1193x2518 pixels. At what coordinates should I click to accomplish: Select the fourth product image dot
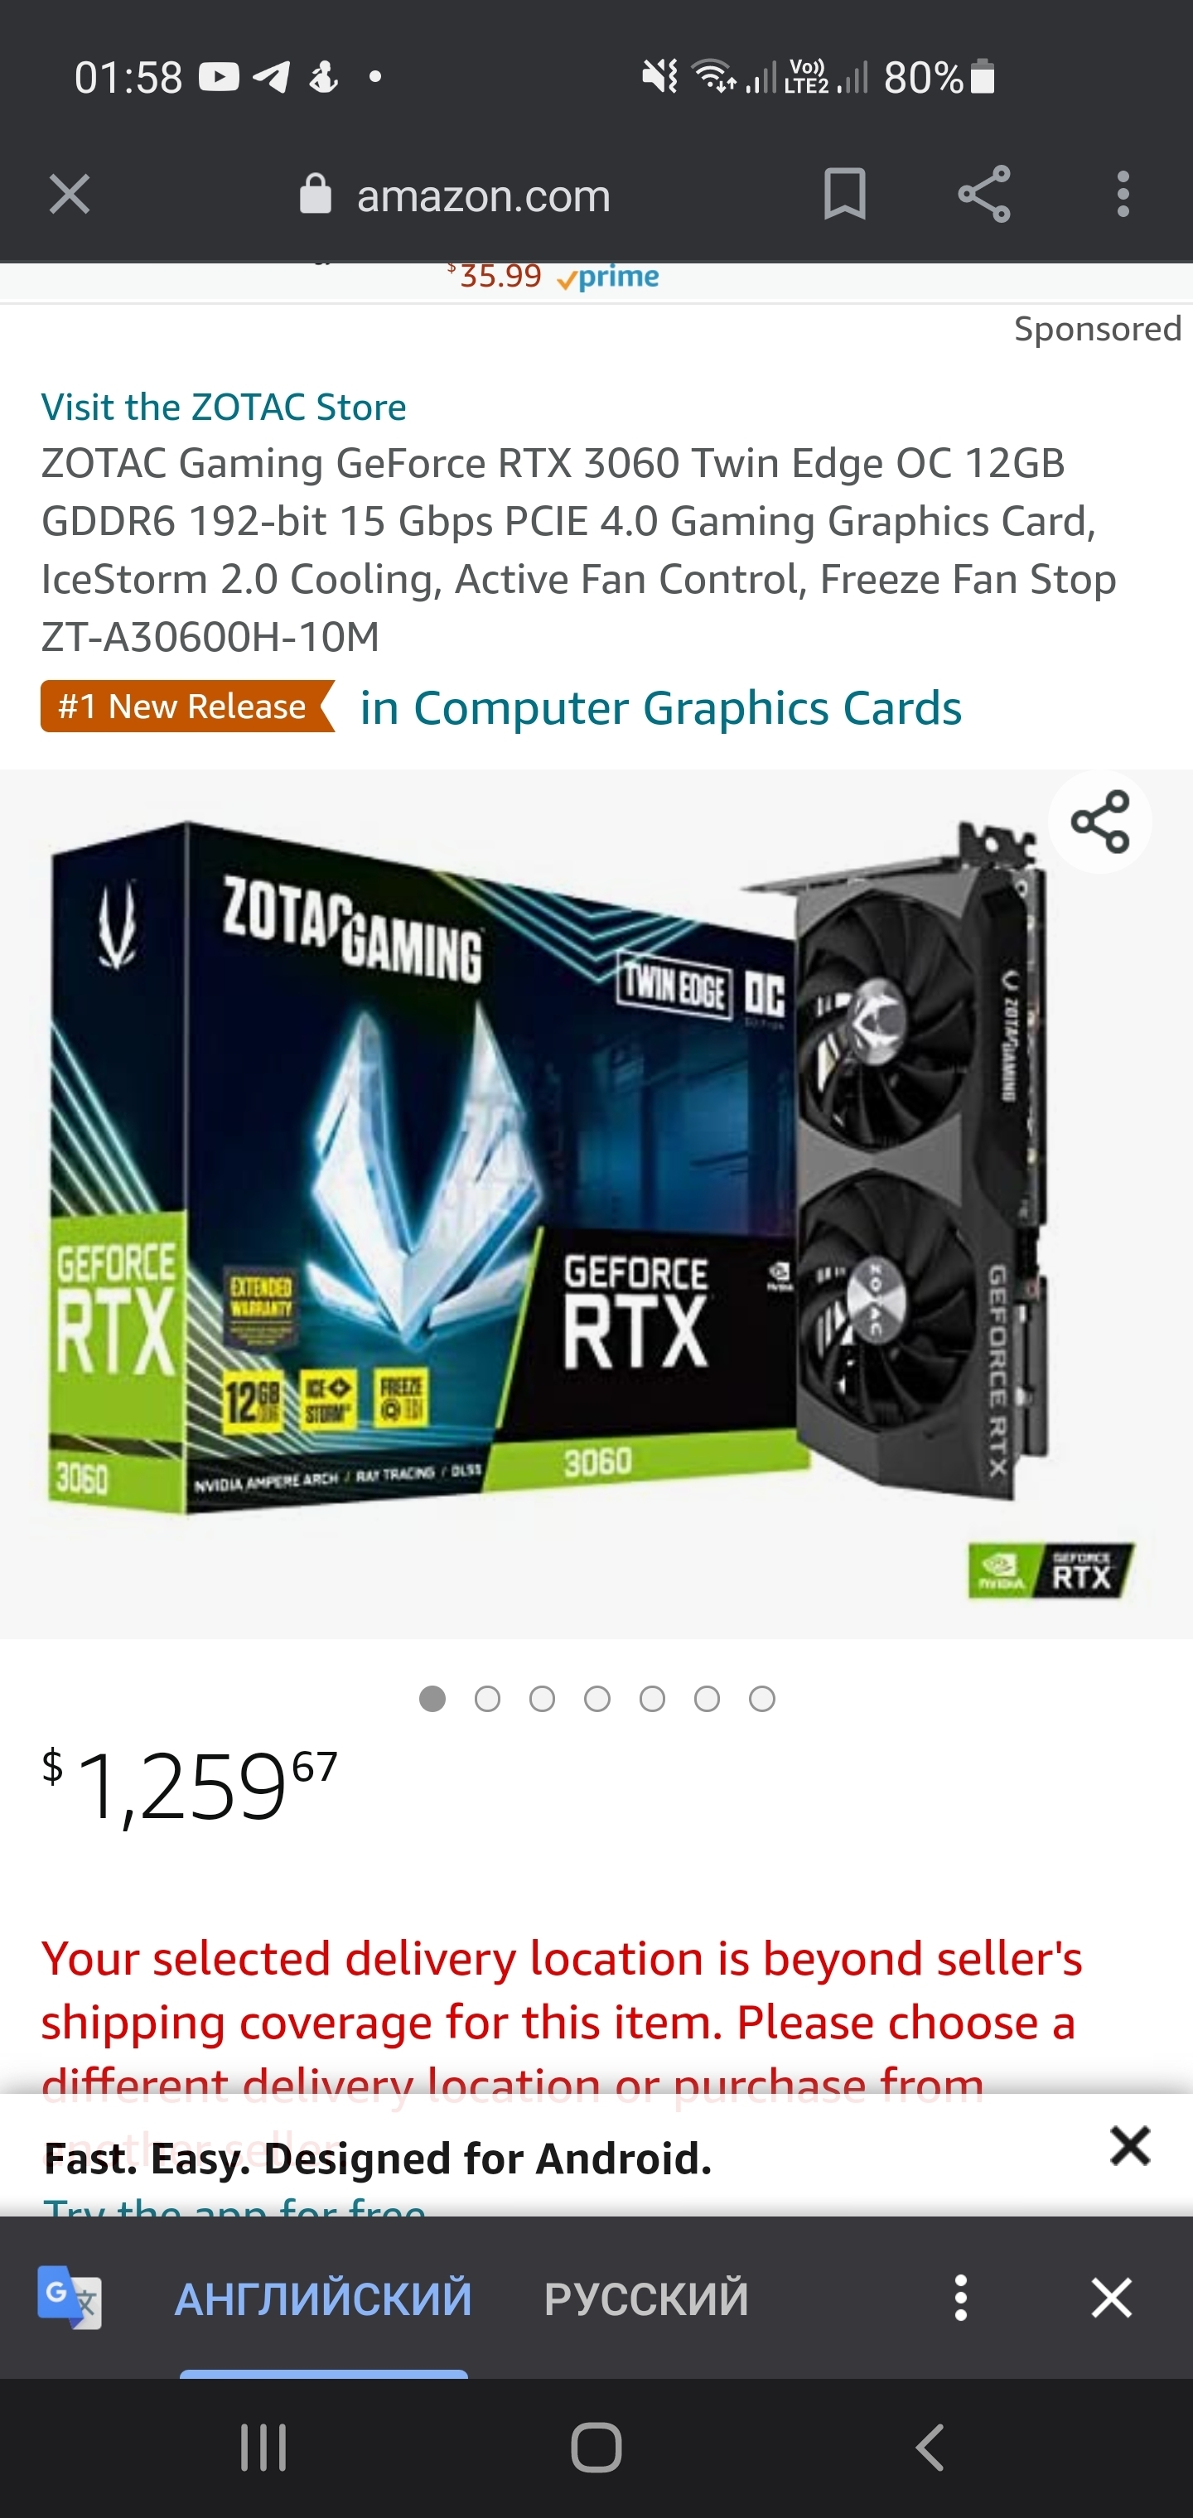(x=596, y=1699)
